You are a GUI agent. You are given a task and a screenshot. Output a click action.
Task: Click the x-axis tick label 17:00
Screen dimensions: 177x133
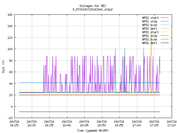(137, 125)
